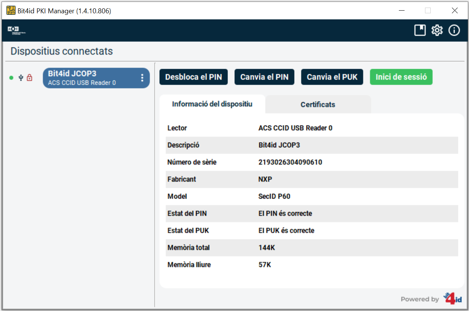Open the info (i) icon
The height and width of the screenshot is (311, 469).
(x=454, y=30)
